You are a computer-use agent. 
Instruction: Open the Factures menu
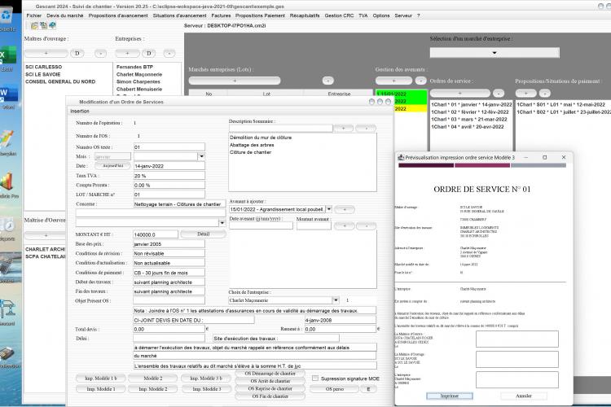[x=221, y=15]
